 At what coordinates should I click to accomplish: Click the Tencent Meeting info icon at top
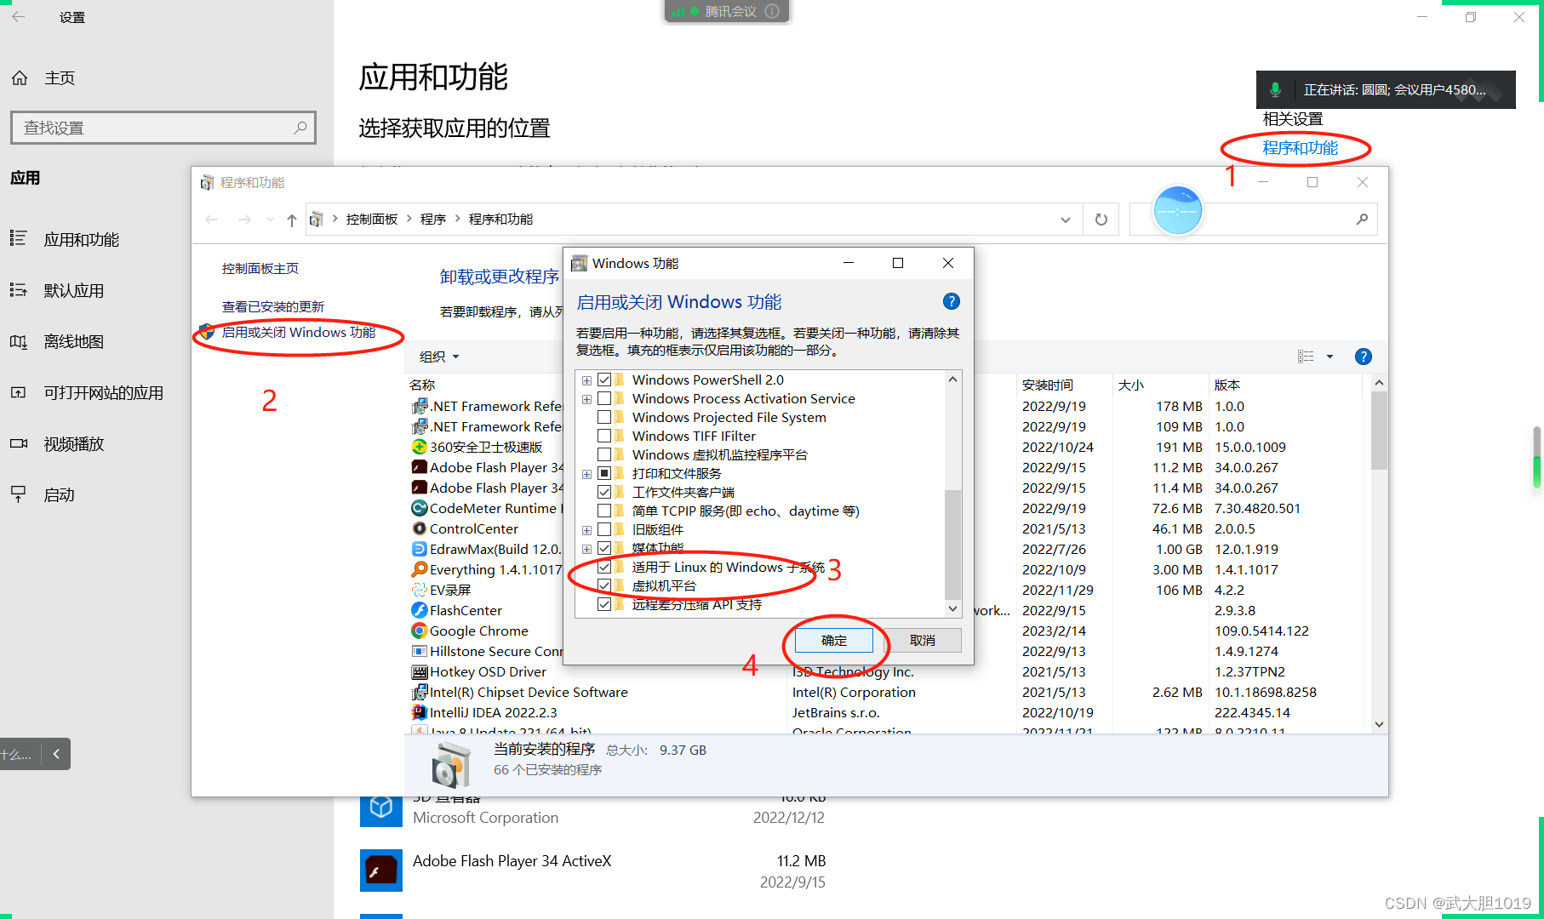tap(772, 11)
